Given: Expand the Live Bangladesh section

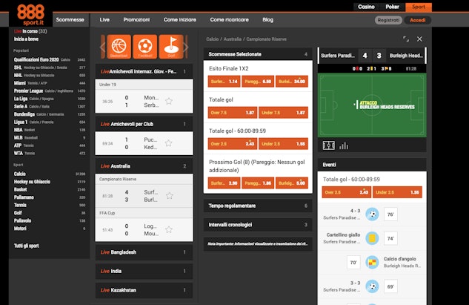Looking at the screenshot, I should (x=144, y=252).
